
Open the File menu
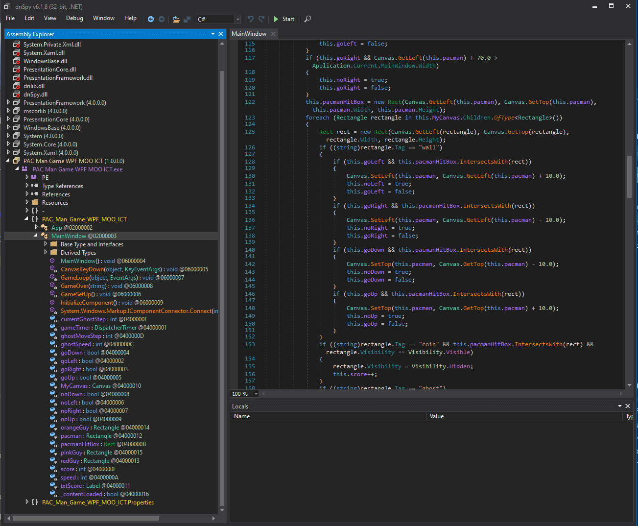[10, 18]
